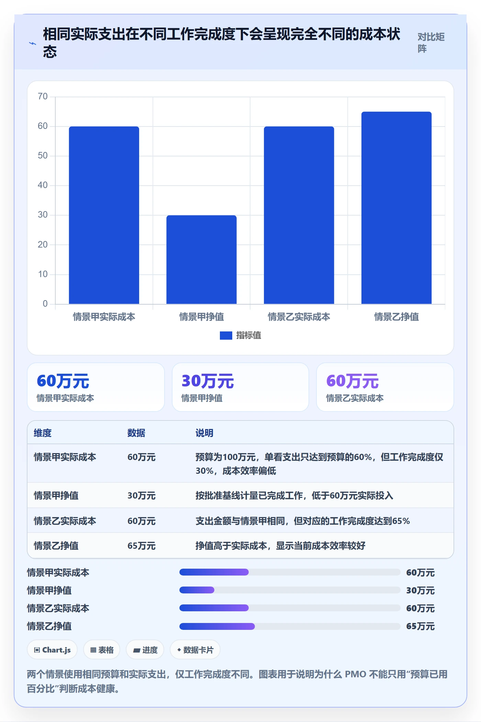
Task: Toggle the 指标值 legend label
Action: pos(249,335)
